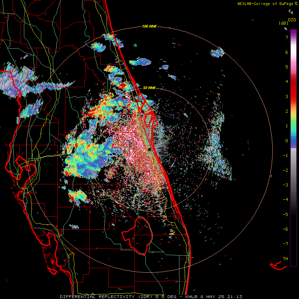
Task: Click the red band of the ZDR color bar
Action: pos(293,90)
